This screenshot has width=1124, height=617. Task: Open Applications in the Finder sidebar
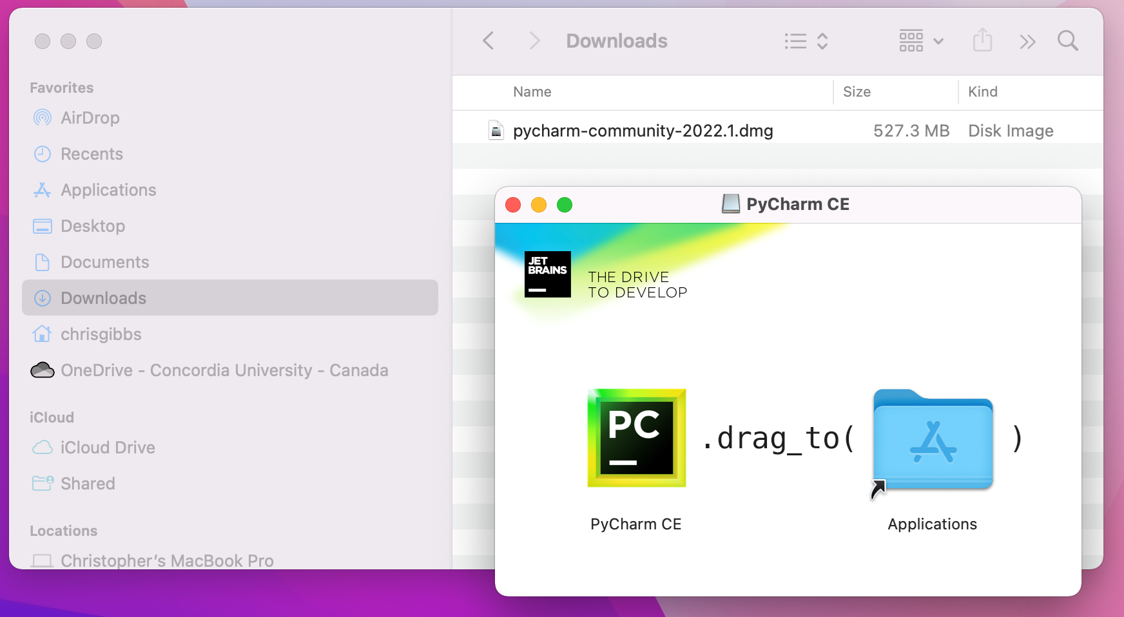[x=230, y=190]
